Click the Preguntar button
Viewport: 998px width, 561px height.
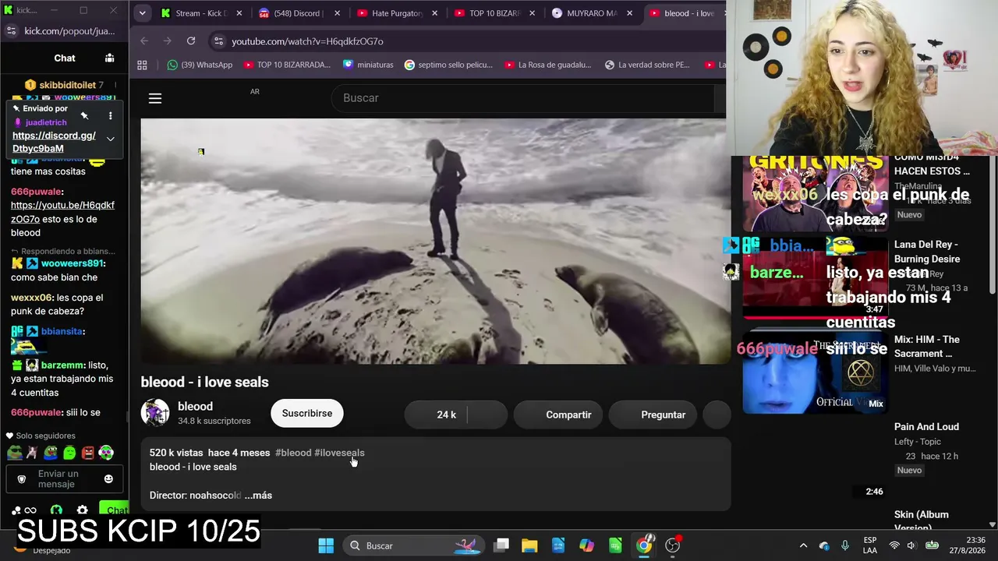point(653,415)
